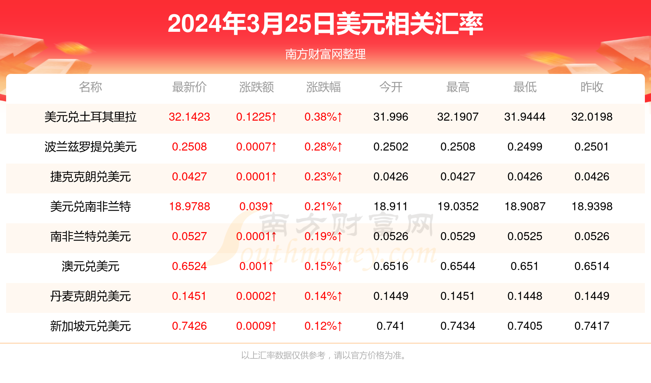This screenshot has height=383, width=651.
Task: Click the low value 0.2499
Action: coord(525,147)
